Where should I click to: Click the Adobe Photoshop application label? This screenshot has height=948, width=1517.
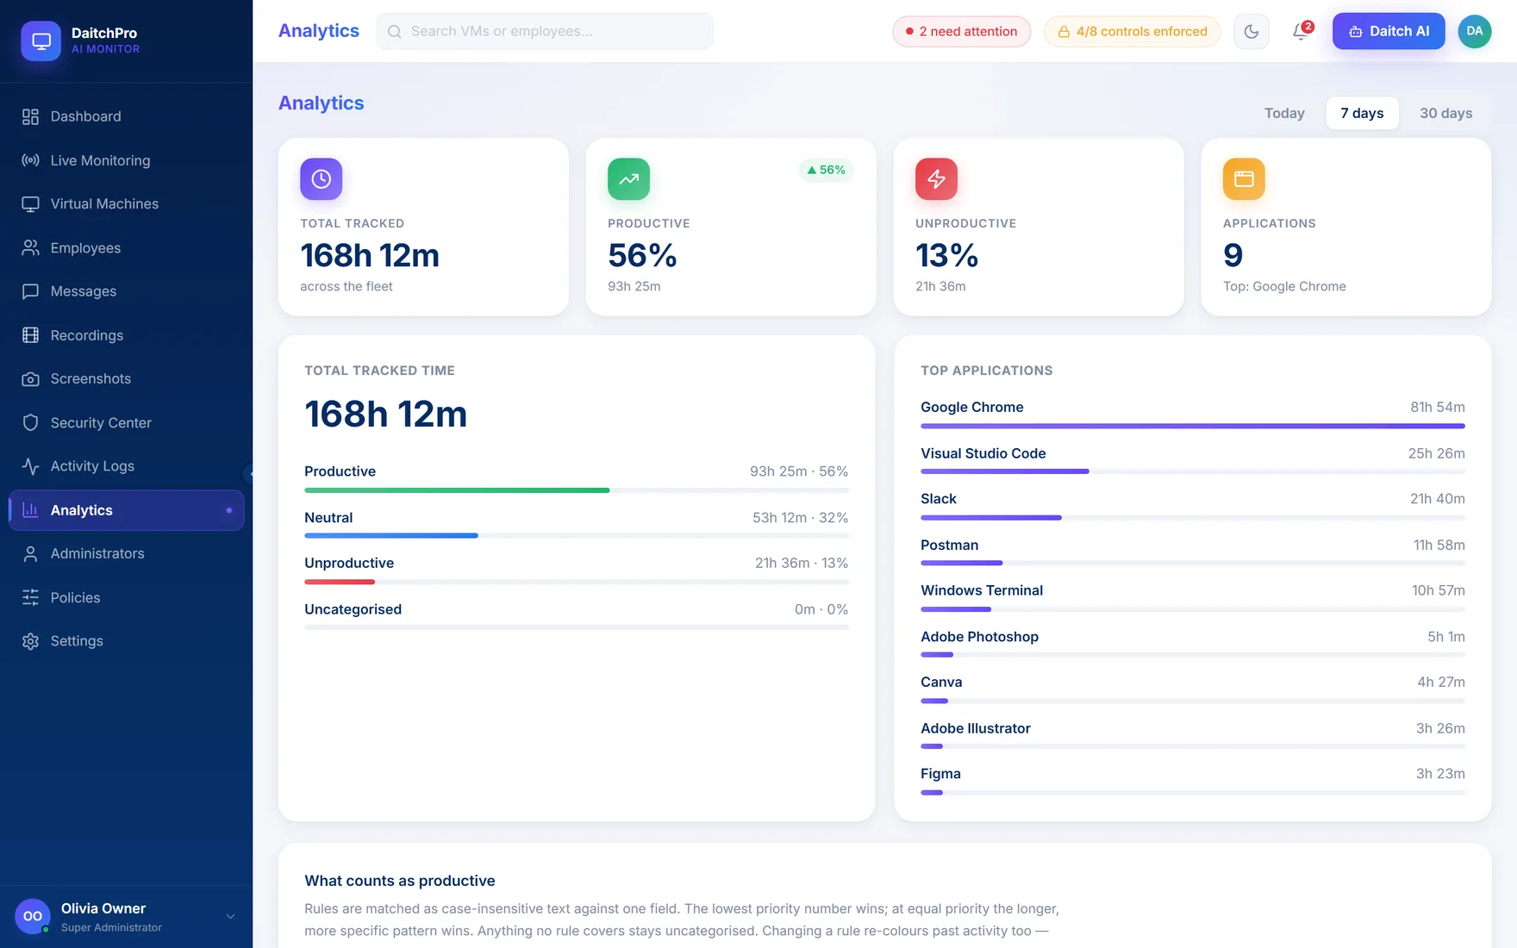pos(979,637)
